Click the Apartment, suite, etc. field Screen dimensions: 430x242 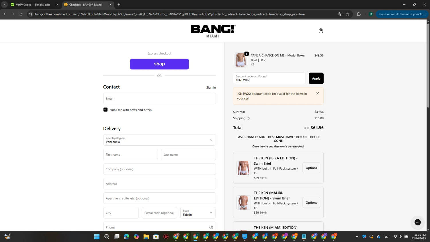tap(159, 198)
